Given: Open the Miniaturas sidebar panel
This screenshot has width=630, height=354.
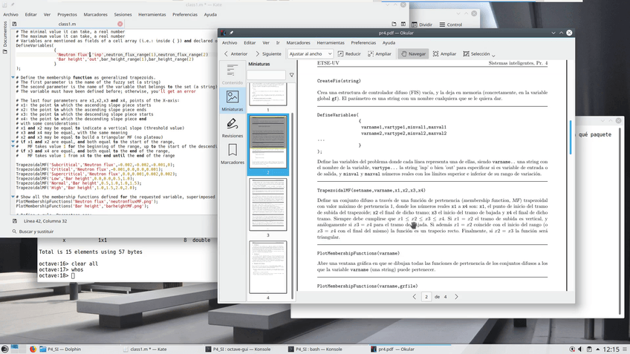Looking at the screenshot, I should click(x=233, y=100).
